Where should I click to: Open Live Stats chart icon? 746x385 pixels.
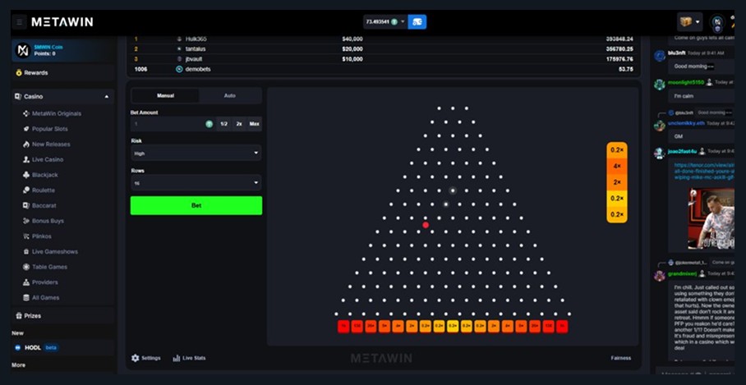pyautogui.click(x=177, y=358)
